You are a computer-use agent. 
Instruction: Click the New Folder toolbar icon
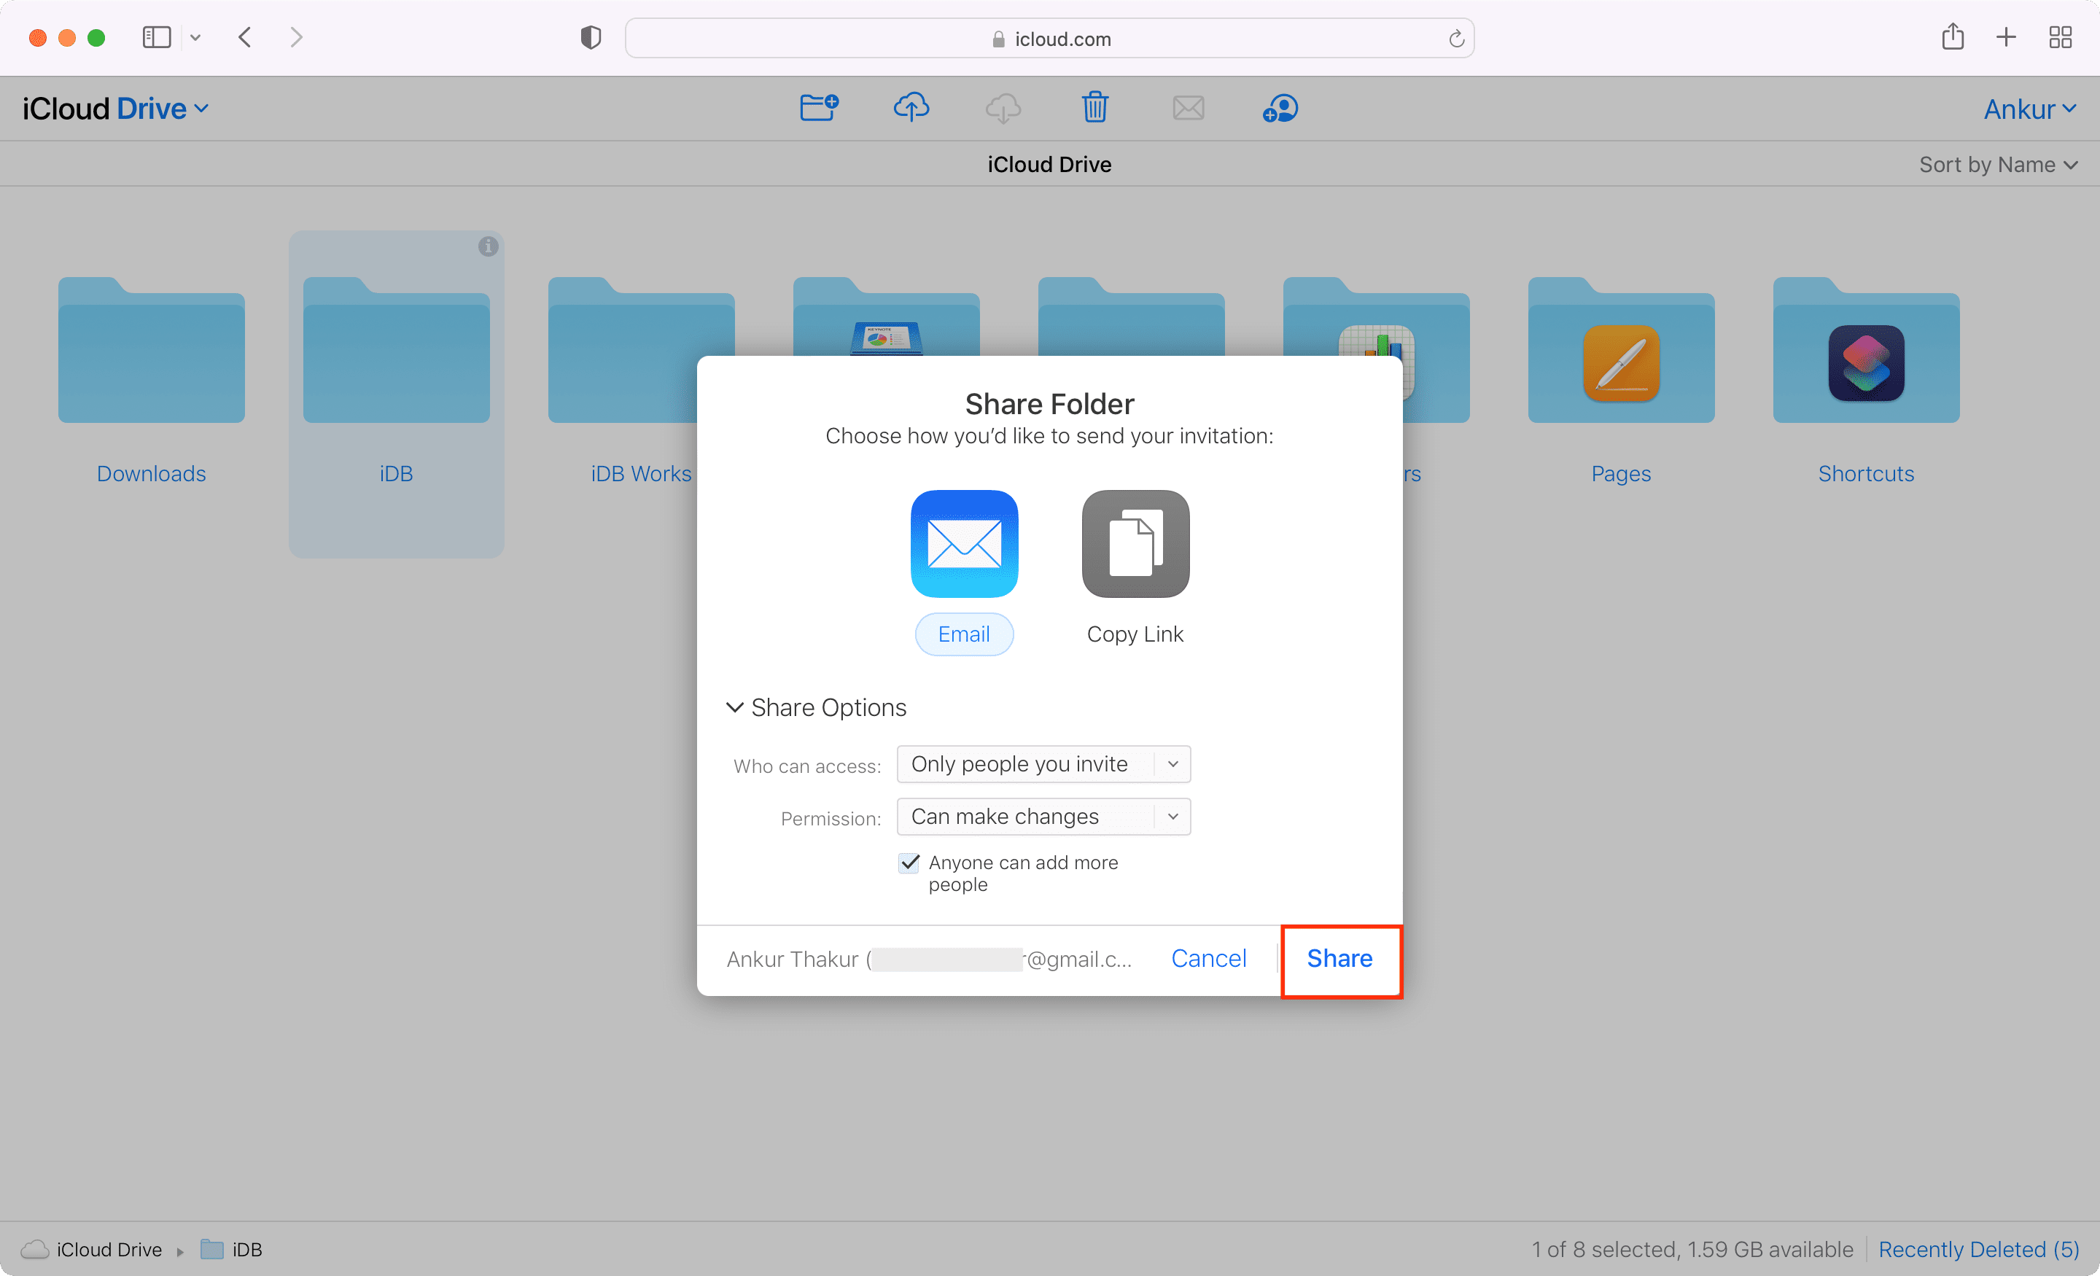pos(819,108)
